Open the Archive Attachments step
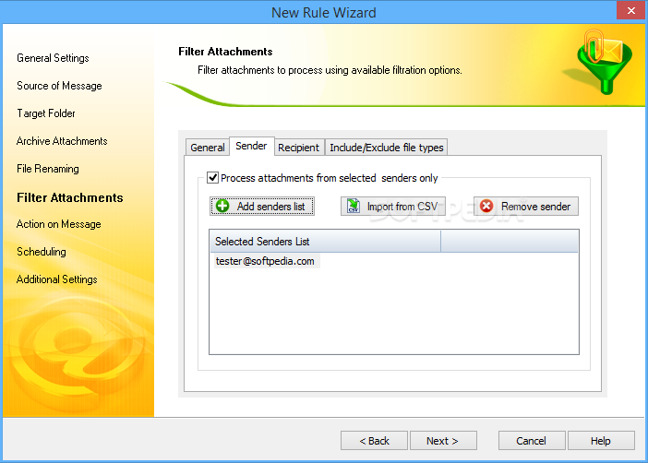 (62, 141)
